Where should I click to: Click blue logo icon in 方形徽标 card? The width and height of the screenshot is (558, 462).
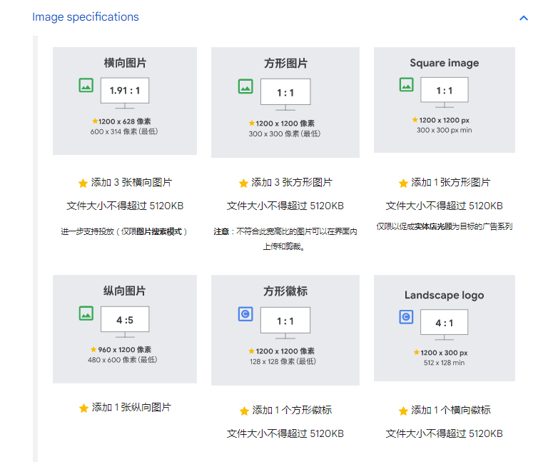245,313
